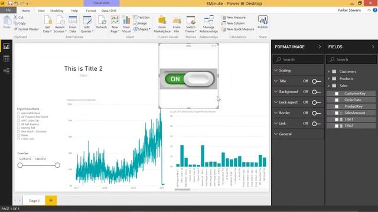Click left handle of OrderDate slider
Viewport: 378px width, 212px height.
(x=20, y=165)
